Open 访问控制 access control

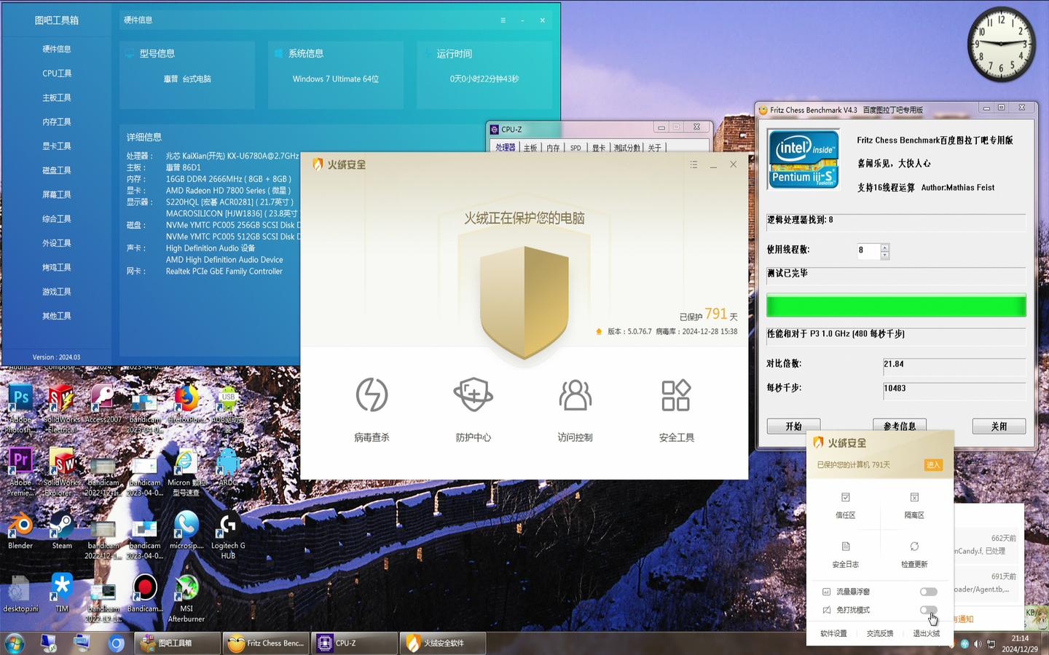tap(575, 409)
